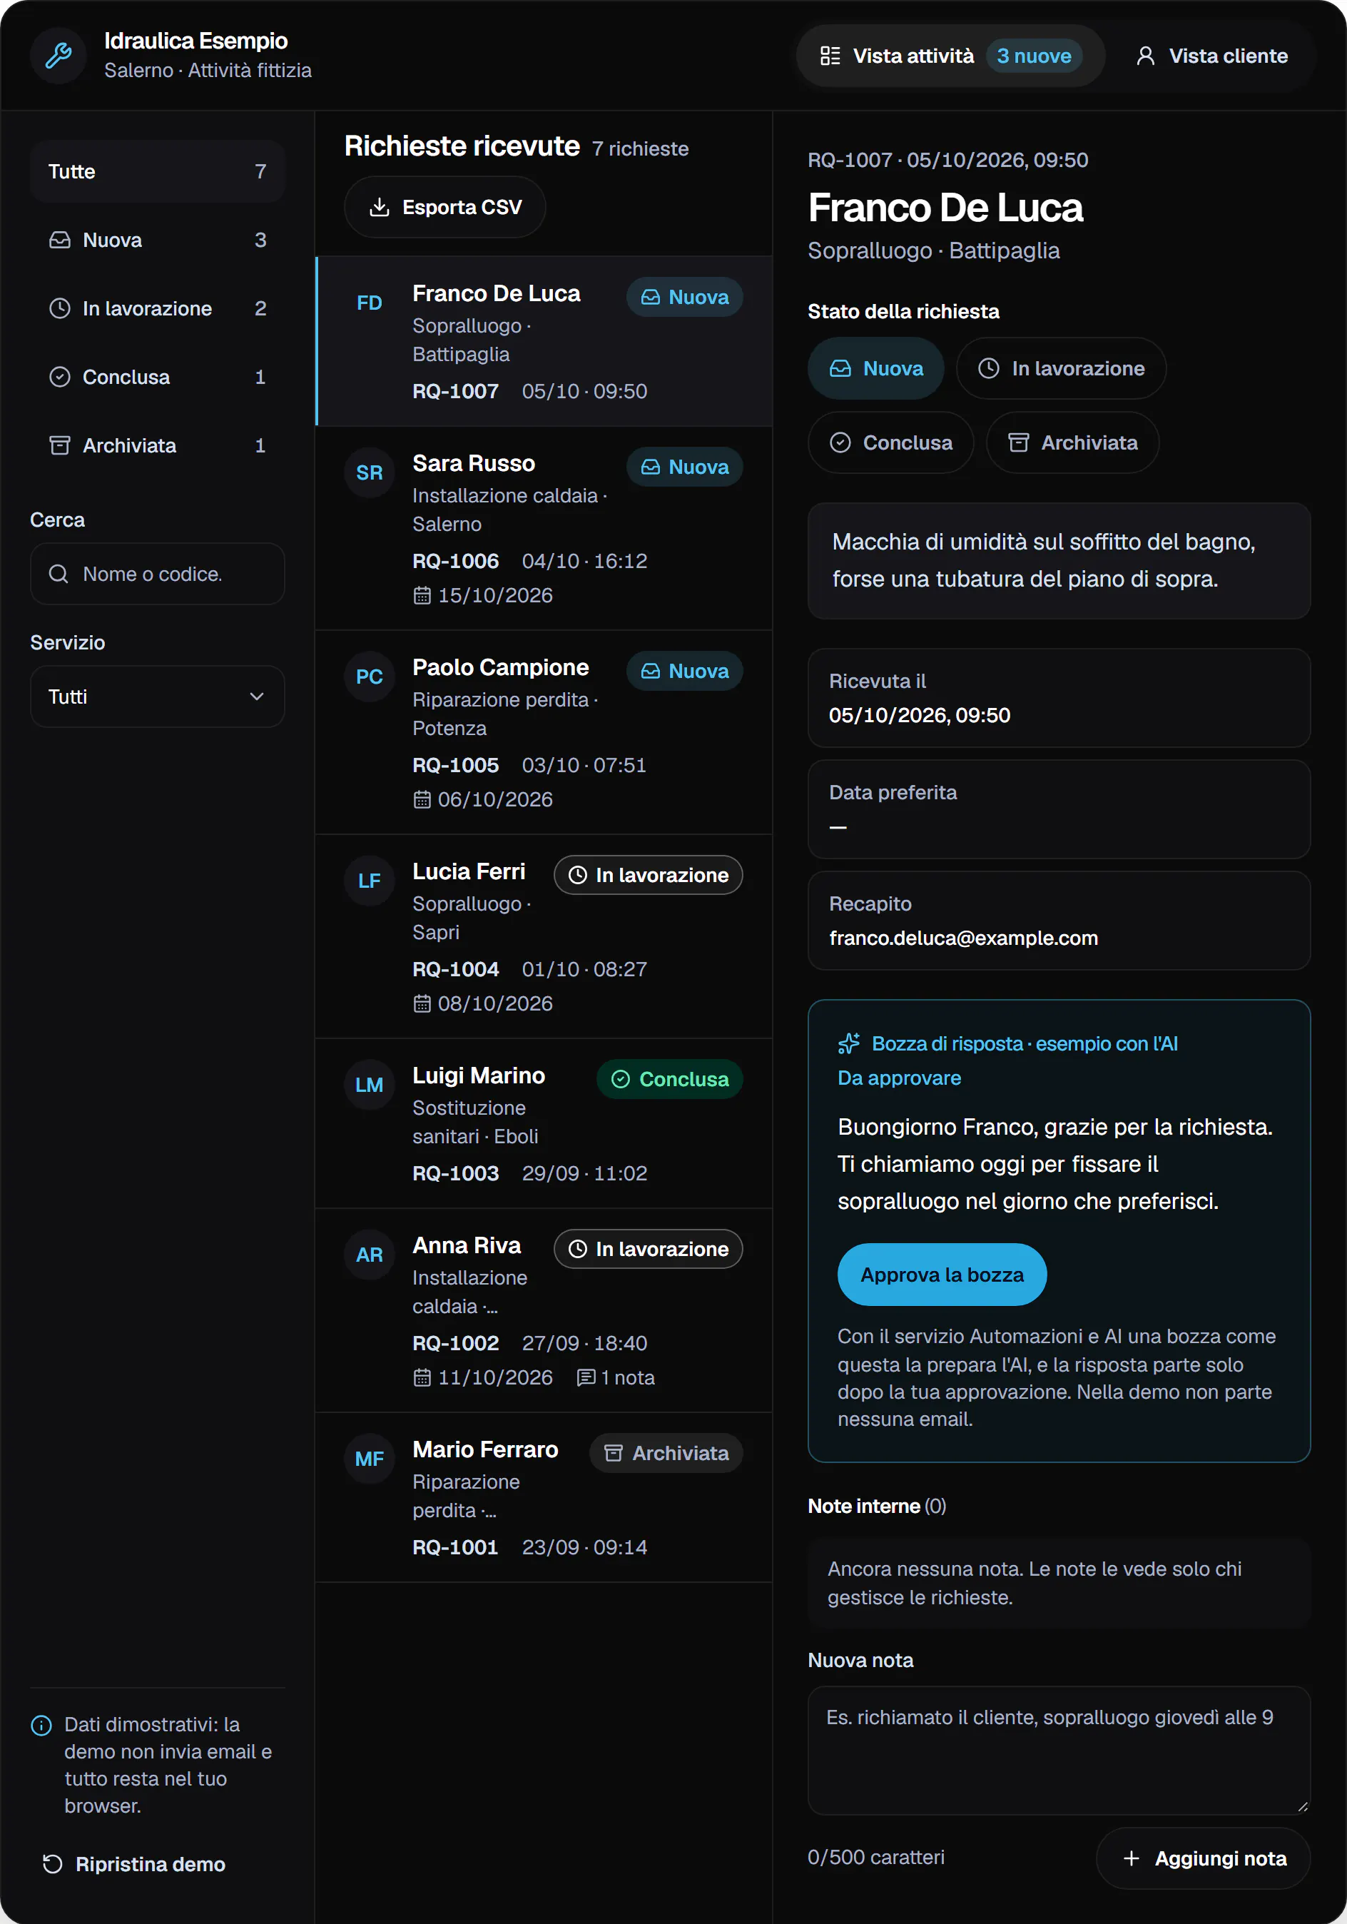This screenshot has width=1347, height=1924.
Task: Click the SR avatar of Sara Russo
Action: [370, 472]
